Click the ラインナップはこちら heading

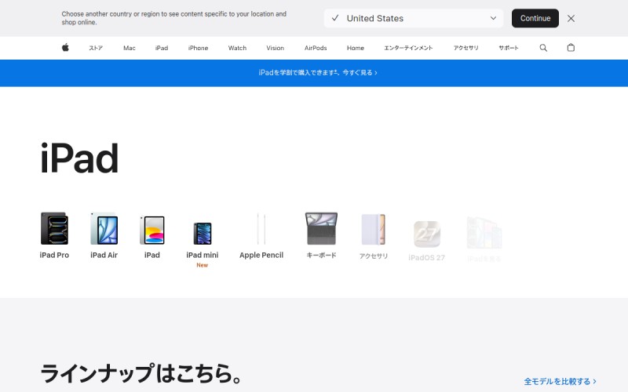point(141,374)
